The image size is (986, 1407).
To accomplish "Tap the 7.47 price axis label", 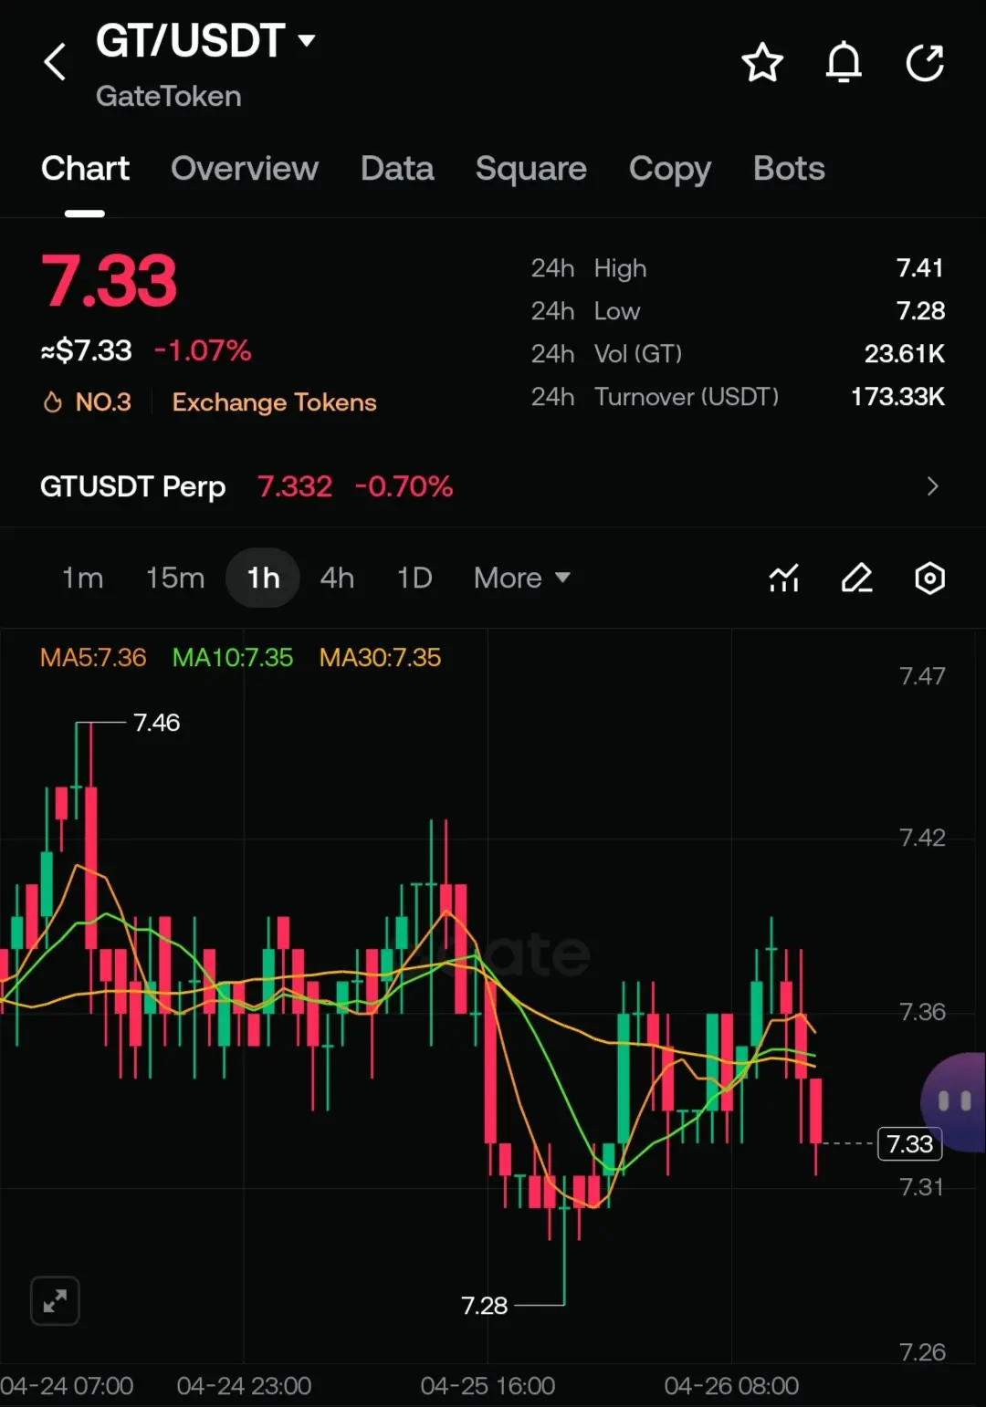I will coord(922,676).
